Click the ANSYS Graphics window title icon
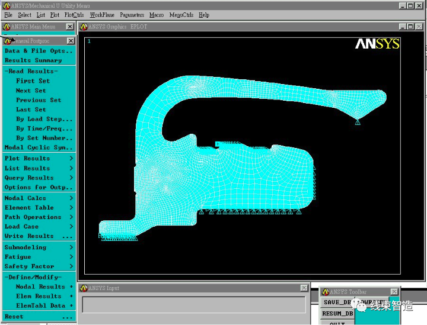This screenshot has width=427, height=325. (x=84, y=27)
